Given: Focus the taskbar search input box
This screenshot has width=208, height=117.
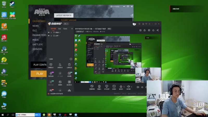Looking at the screenshot, I should (x=25, y=115).
